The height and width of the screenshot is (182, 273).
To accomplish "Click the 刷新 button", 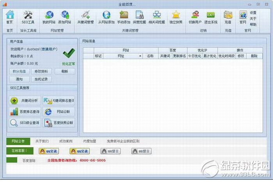I will click(65, 71).
